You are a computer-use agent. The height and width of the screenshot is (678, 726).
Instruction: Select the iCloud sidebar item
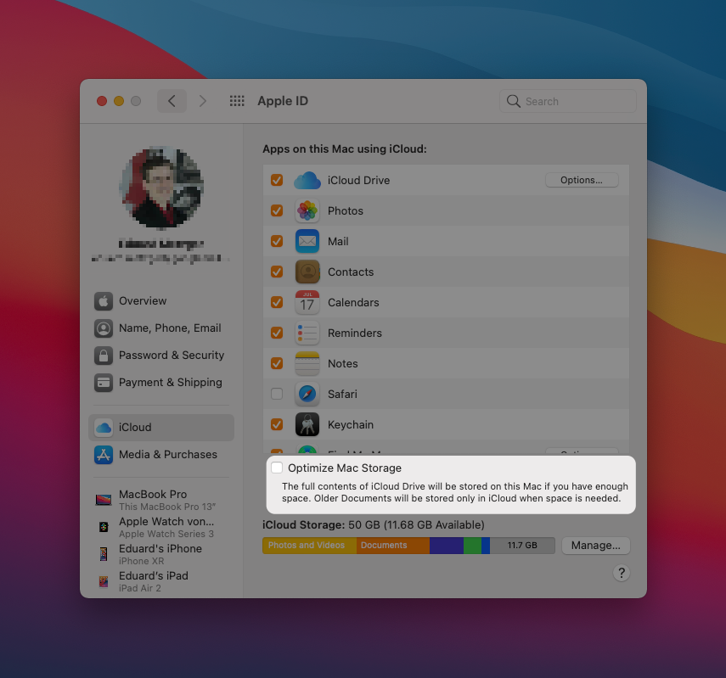160,428
